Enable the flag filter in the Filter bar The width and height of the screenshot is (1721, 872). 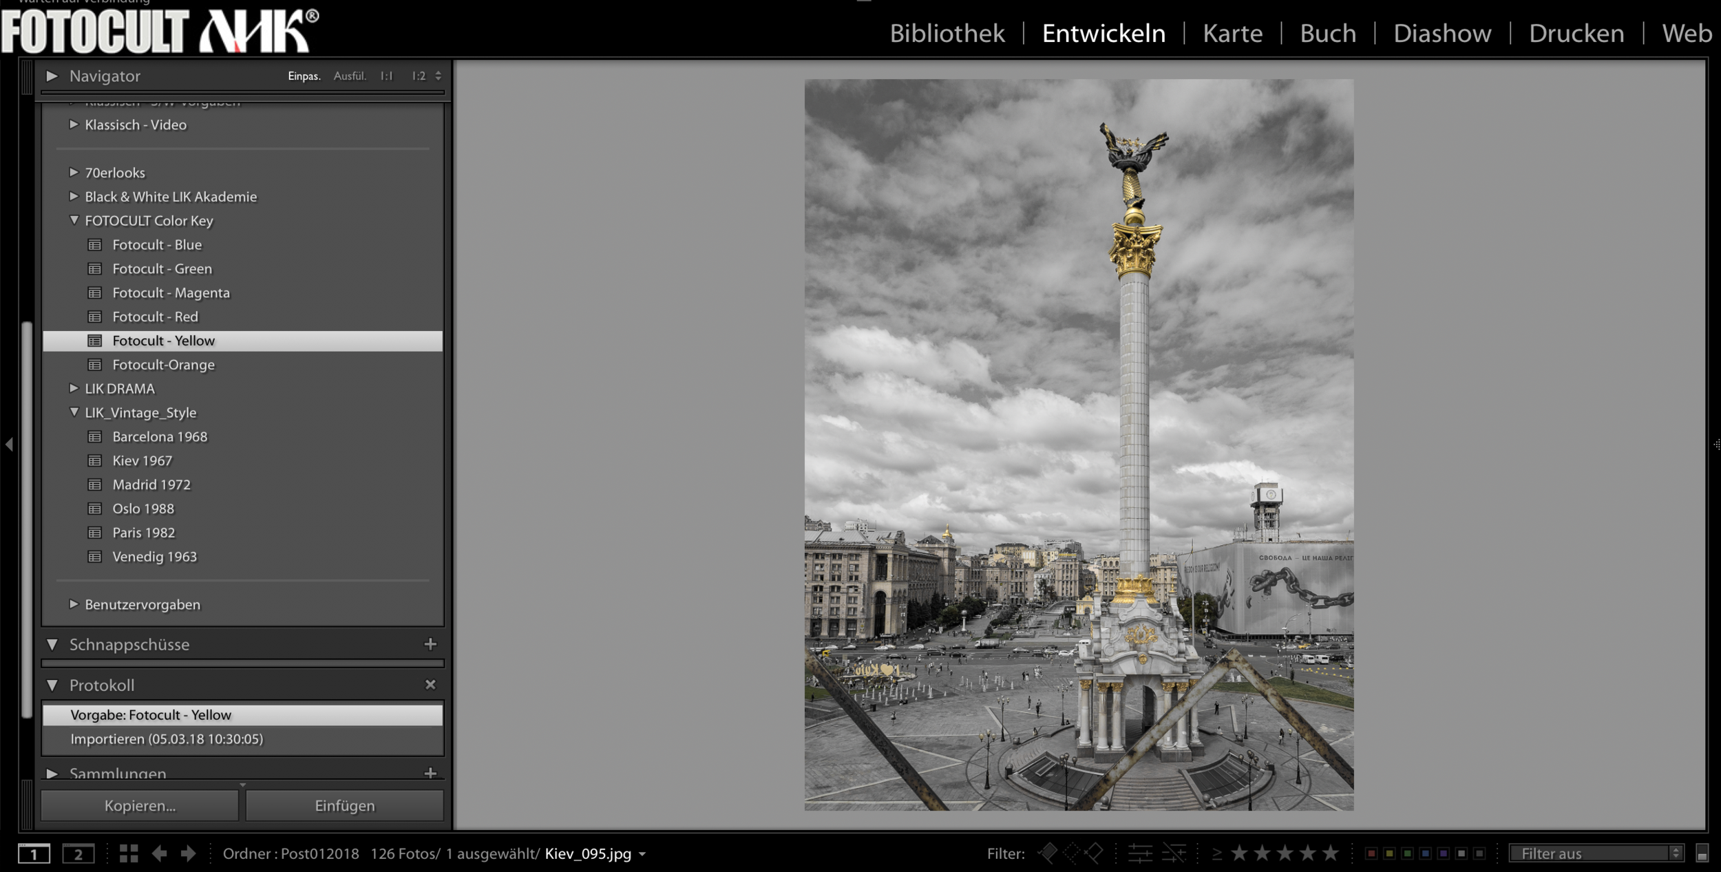1048,853
